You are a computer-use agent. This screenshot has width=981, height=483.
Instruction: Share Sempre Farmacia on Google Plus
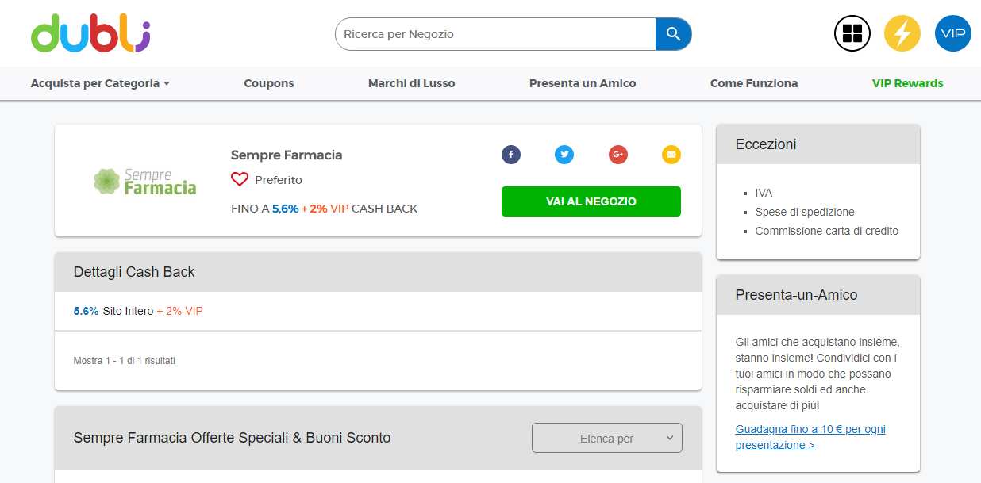618,155
